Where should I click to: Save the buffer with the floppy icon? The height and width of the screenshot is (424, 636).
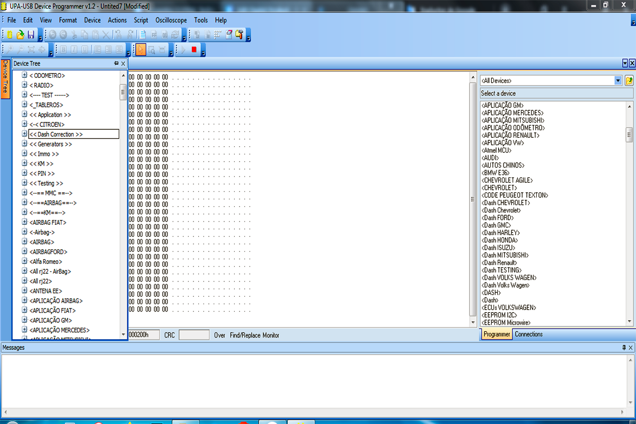pyautogui.click(x=31, y=35)
